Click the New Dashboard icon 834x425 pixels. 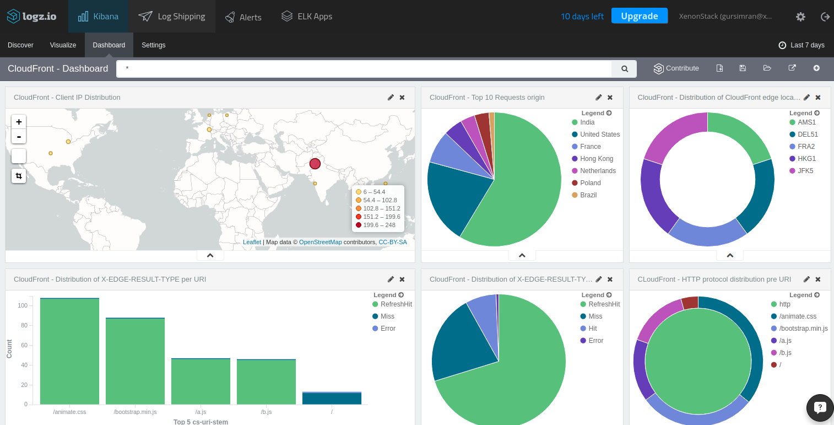tap(719, 68)
